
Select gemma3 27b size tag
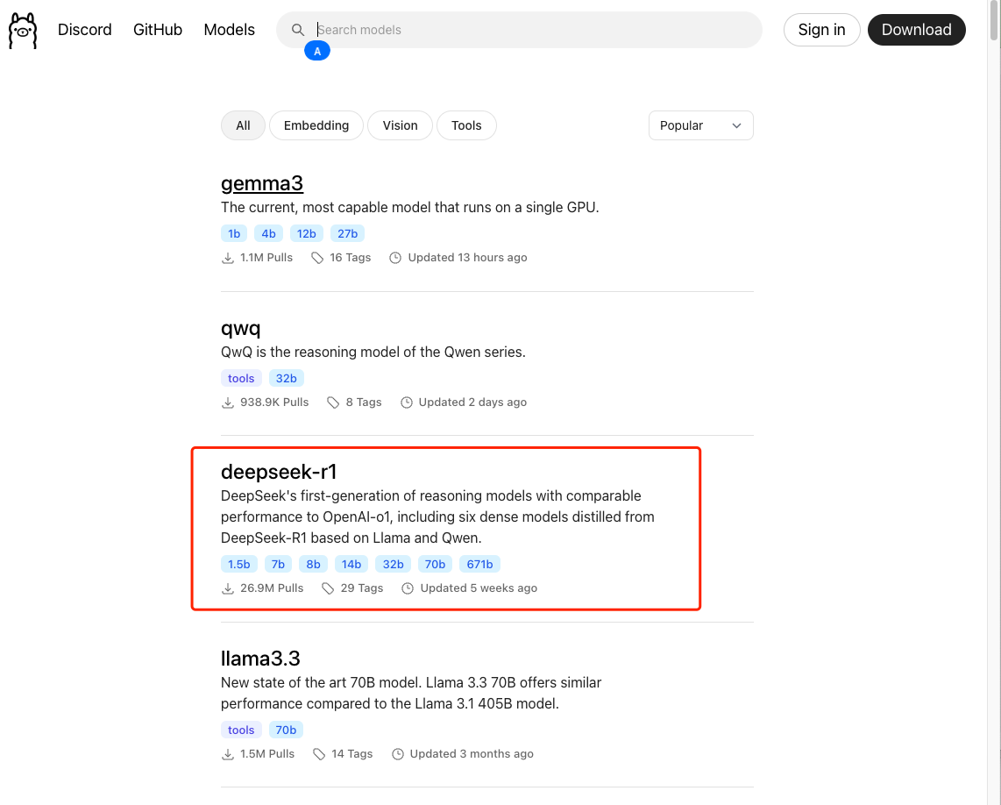click(347, 234)
